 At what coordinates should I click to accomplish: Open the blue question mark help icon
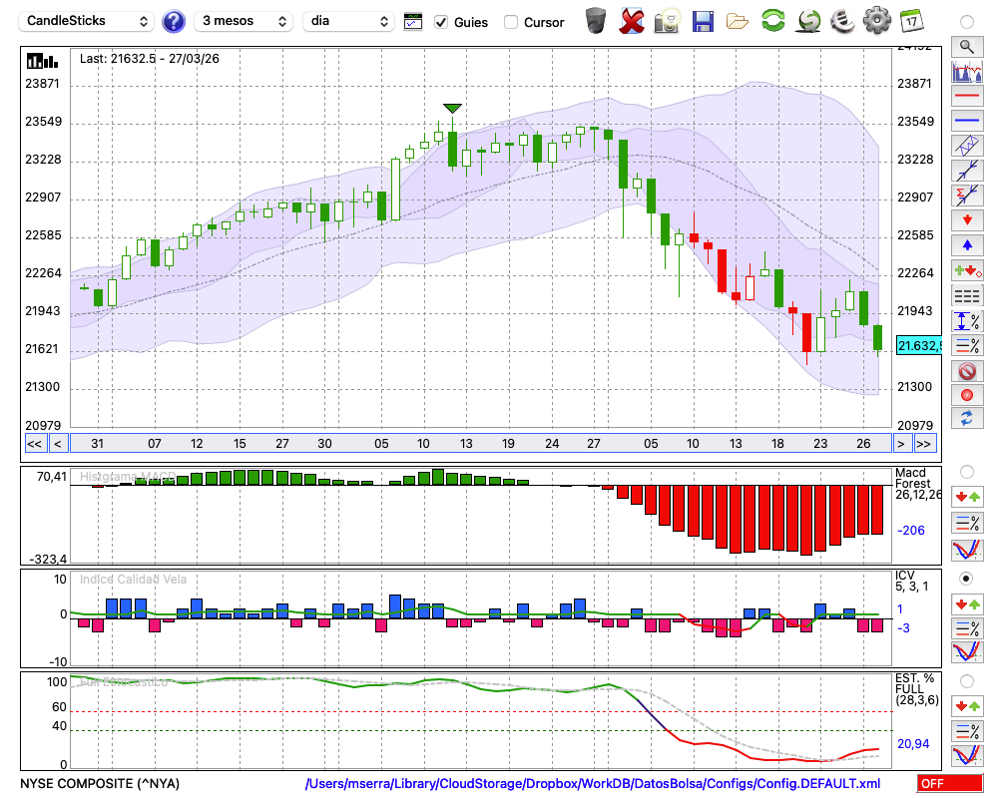click(173, 22)
